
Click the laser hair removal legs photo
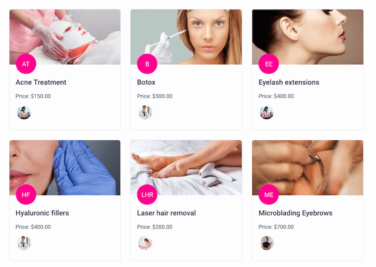pos(186,168)
